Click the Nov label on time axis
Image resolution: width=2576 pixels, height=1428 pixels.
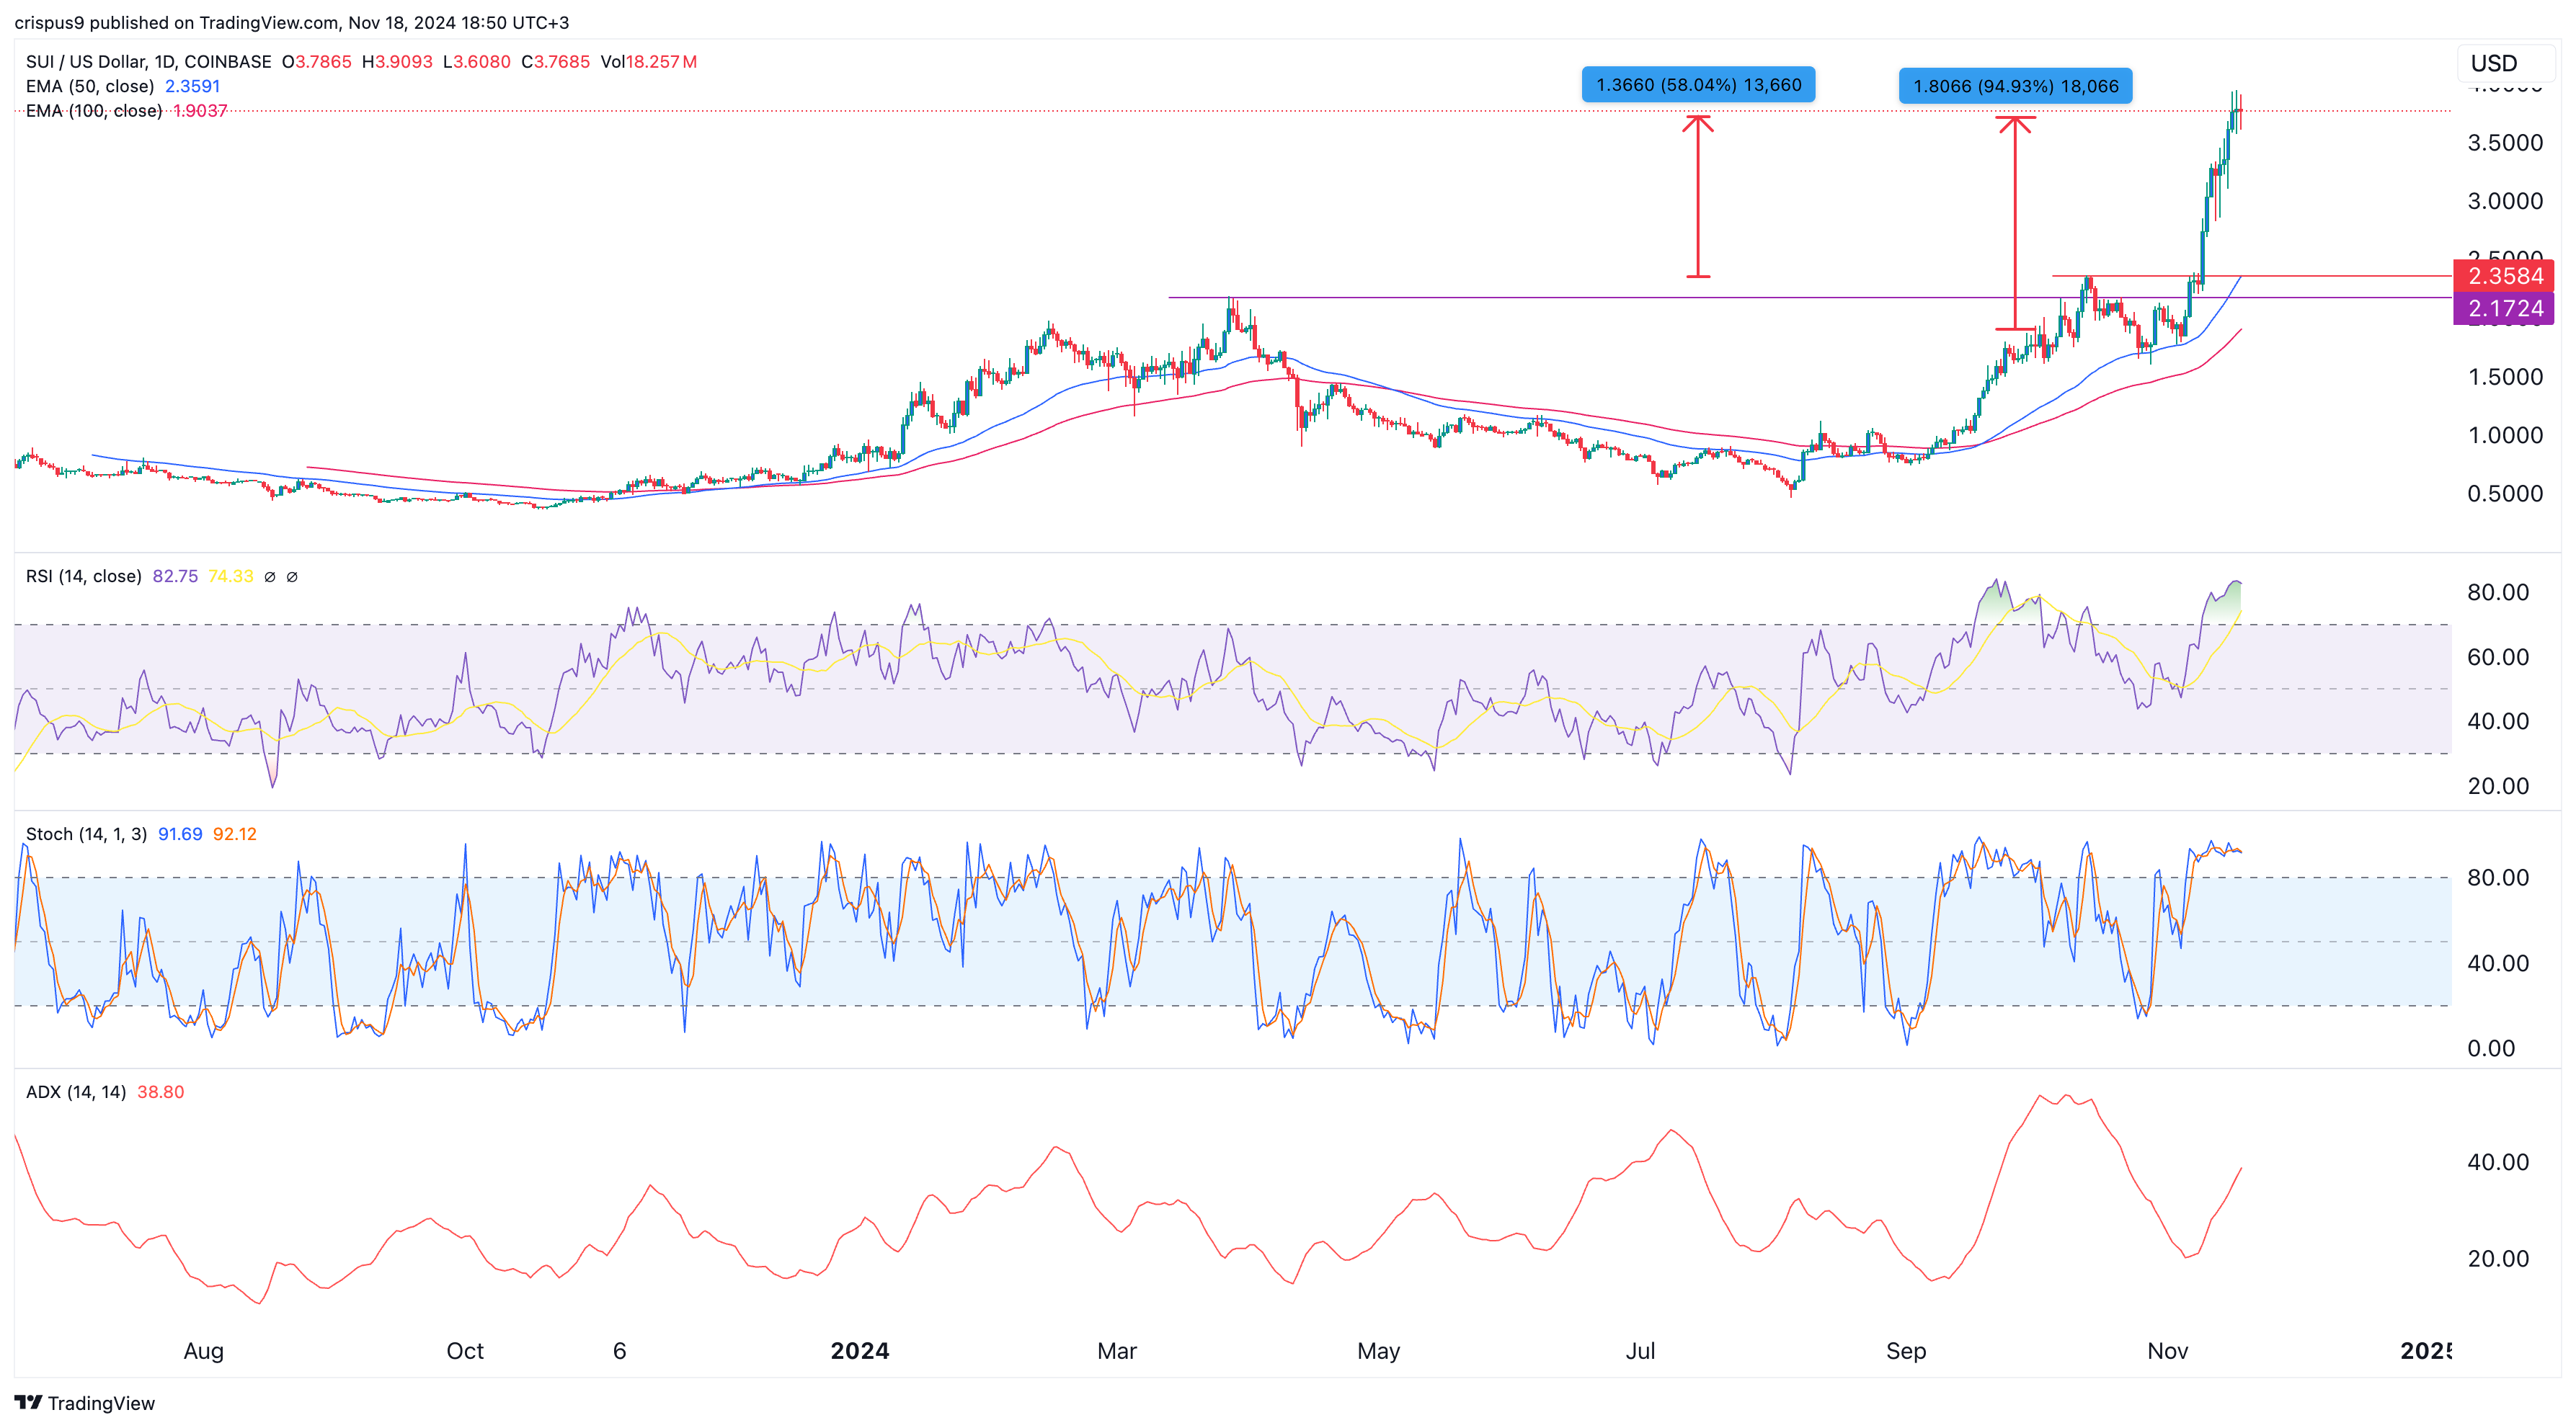pyautogui.click(x=2168, y=1351)
